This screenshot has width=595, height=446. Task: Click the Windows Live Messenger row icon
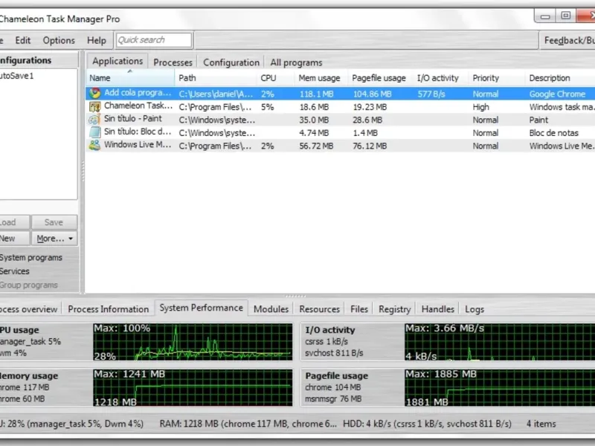coord(94,145)
